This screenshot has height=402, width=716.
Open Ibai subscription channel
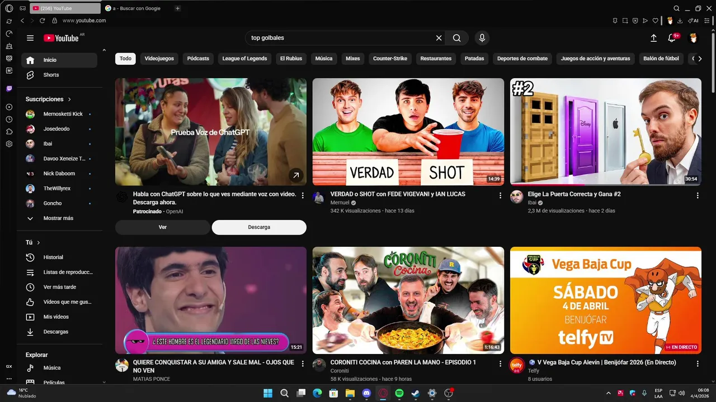click(59, 143)
